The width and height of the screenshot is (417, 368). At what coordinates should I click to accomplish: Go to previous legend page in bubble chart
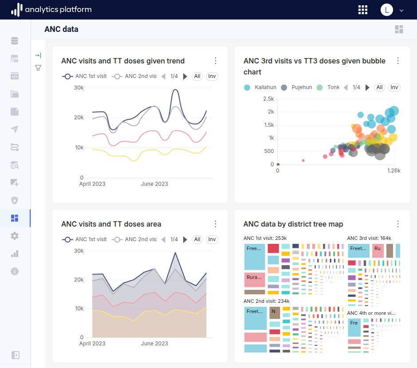346,88
